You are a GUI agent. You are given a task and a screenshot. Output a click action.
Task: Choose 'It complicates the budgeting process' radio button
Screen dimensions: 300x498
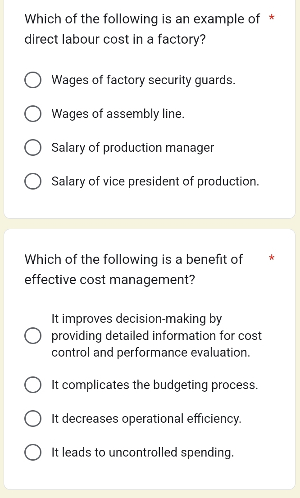pos(32,385)
